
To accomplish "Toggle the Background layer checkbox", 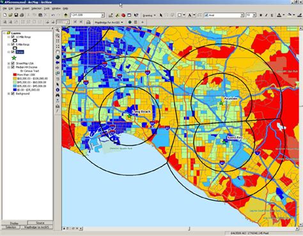I will tap(13, 94).
